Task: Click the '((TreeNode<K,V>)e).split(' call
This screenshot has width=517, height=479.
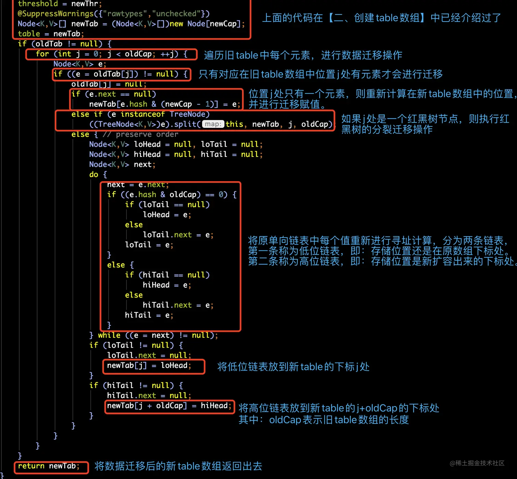Action: 145,124
